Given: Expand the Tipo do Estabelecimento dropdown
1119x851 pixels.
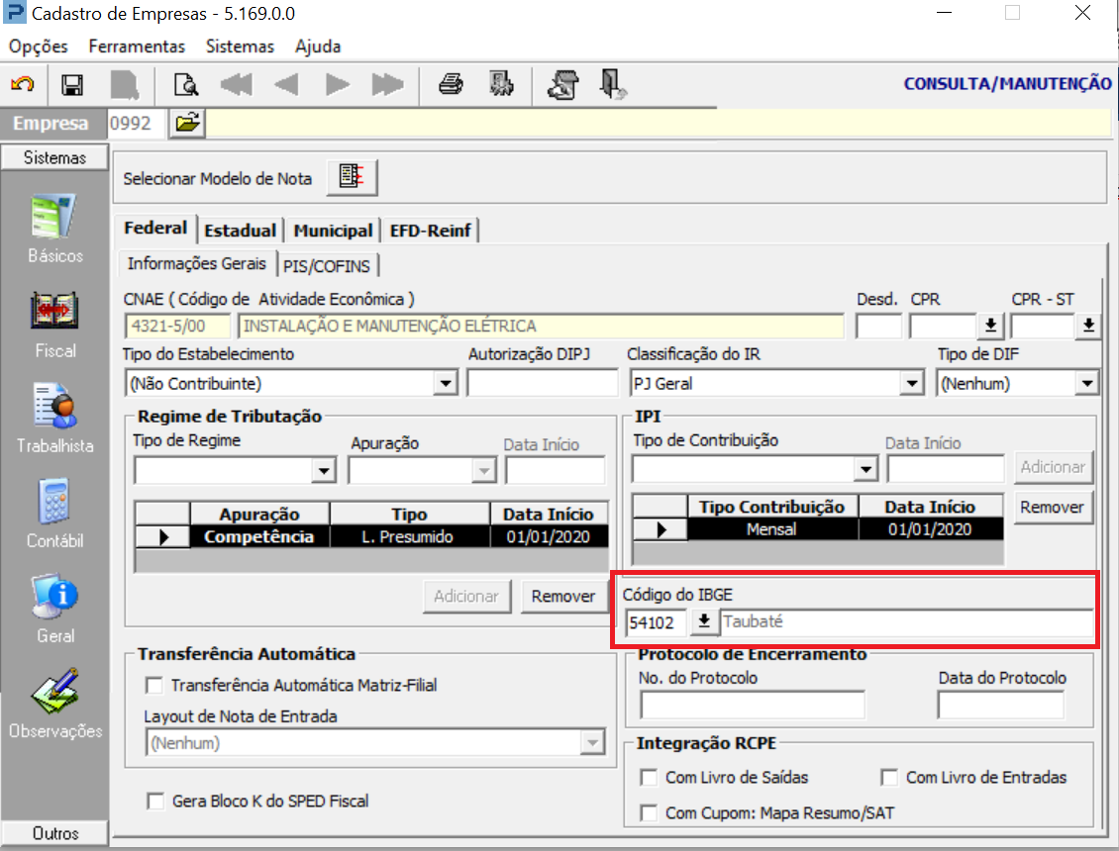Looking at the screenshot, I should point(446,384).
